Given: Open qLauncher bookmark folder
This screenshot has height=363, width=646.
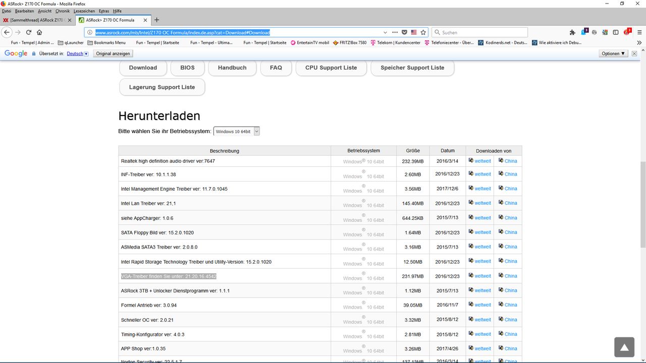Looking at the screenshot, I should [70, 43].
